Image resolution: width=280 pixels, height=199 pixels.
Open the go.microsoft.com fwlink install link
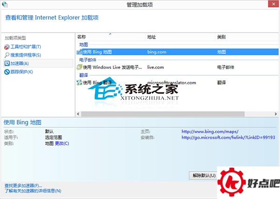pos(228,137)
